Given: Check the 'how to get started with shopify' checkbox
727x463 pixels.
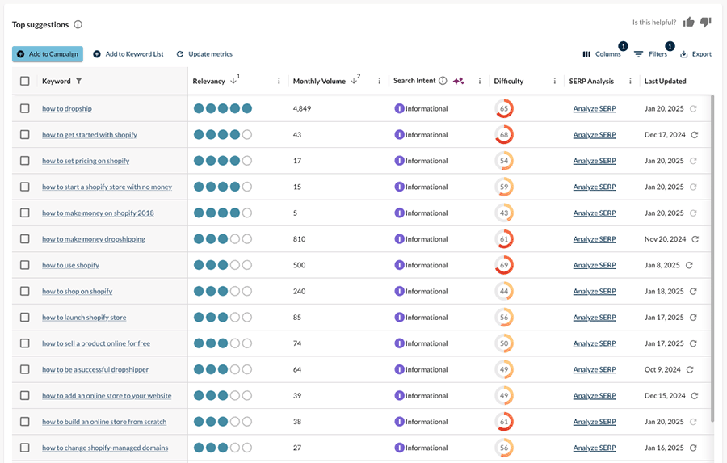Looking at the screenshot, I should (x=25, y=135).
